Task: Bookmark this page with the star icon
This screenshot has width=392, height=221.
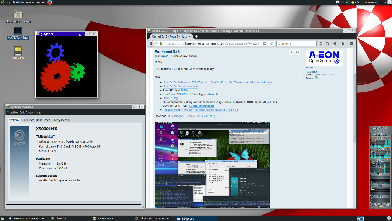Action: point(321,43)
